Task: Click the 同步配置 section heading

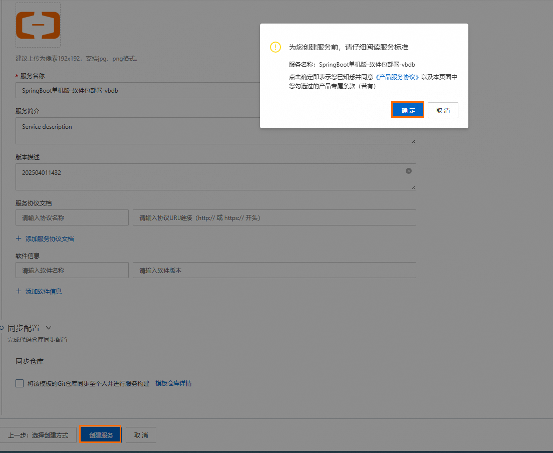Action: pos(24,328)
